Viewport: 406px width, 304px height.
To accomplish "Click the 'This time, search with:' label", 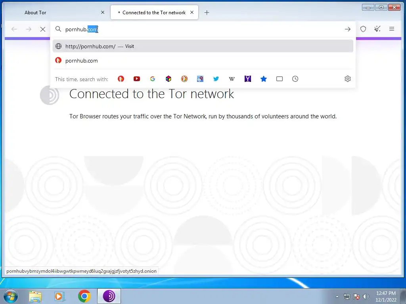I will coord(82,79).
